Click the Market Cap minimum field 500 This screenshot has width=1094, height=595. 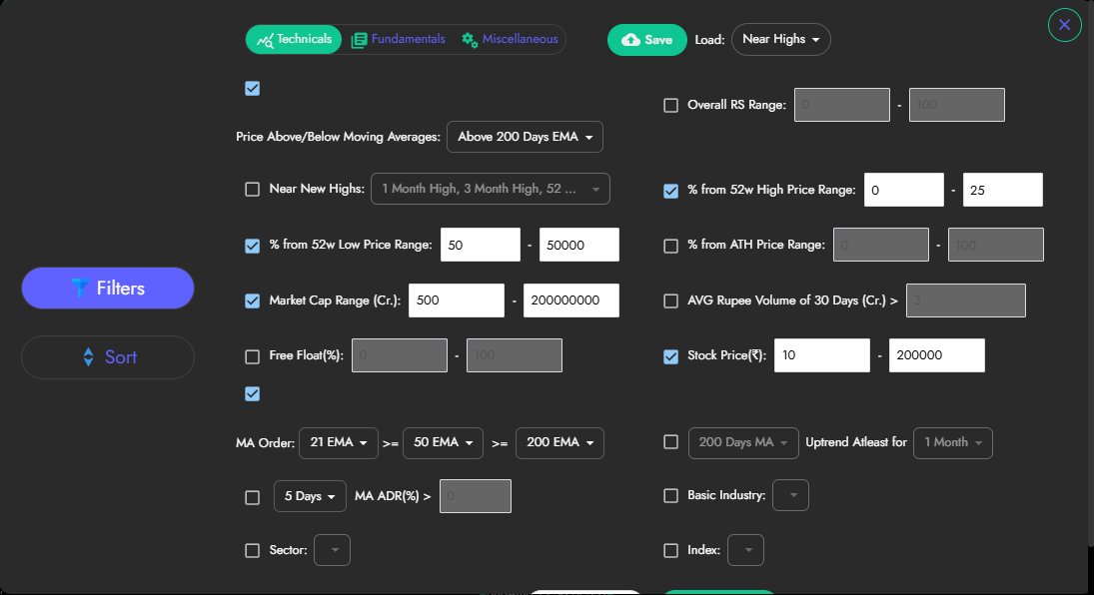tap(457, 300)
